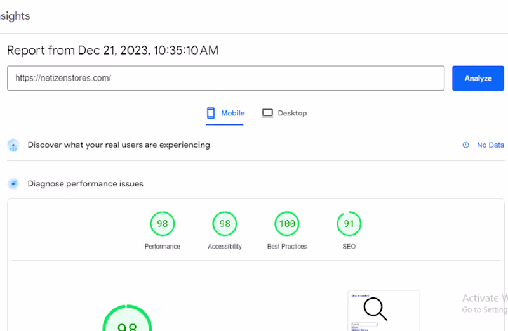Click the Discover what your real users heading
The width and height of the screenshot is (508, 331).
119,145
